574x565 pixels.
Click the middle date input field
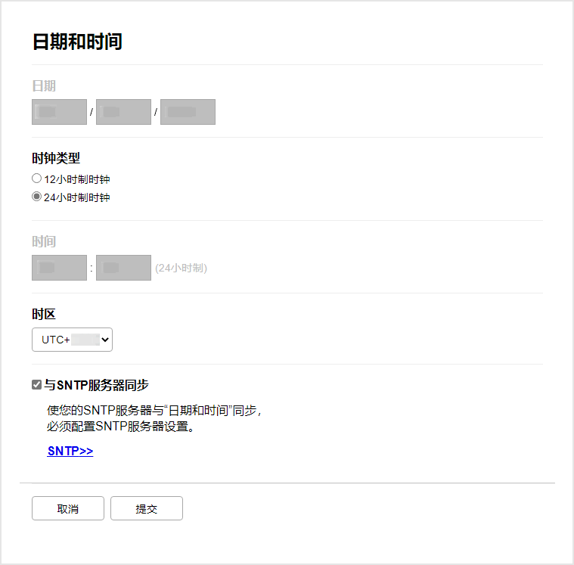coord(123,112)
